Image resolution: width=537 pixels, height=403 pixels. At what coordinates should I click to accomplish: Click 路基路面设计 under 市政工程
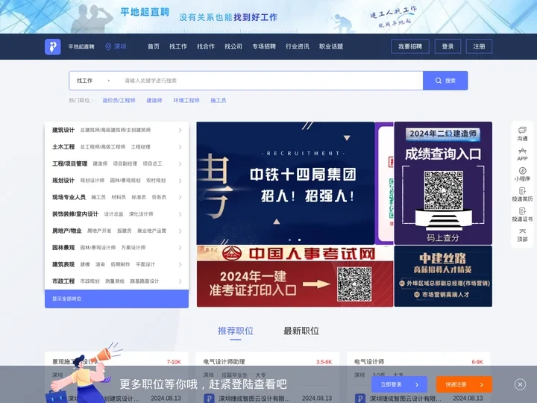(144, 281)
